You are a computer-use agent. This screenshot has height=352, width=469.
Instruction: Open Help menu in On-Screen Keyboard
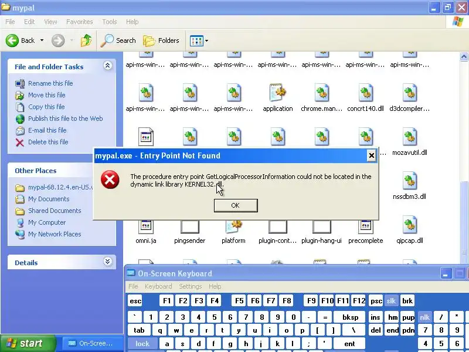pos(215,286)
